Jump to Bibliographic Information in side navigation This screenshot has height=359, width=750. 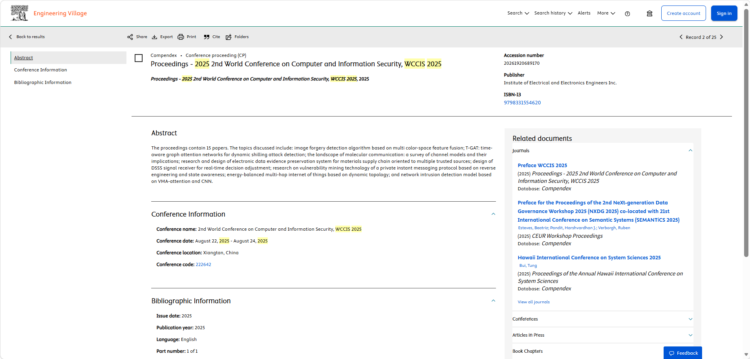click(43, 82)
